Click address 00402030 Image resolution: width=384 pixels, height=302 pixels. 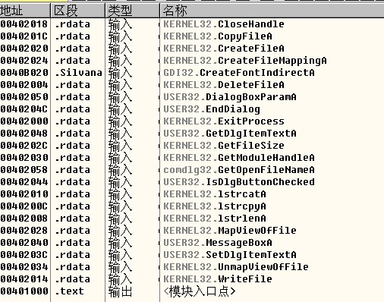coord(24,158)
